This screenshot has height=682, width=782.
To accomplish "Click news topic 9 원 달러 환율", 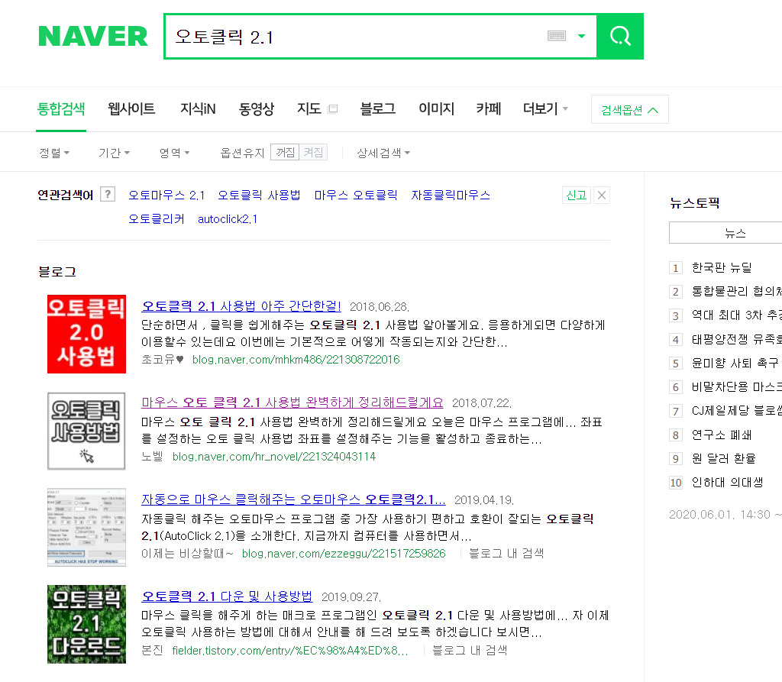I will pos(723,458).
